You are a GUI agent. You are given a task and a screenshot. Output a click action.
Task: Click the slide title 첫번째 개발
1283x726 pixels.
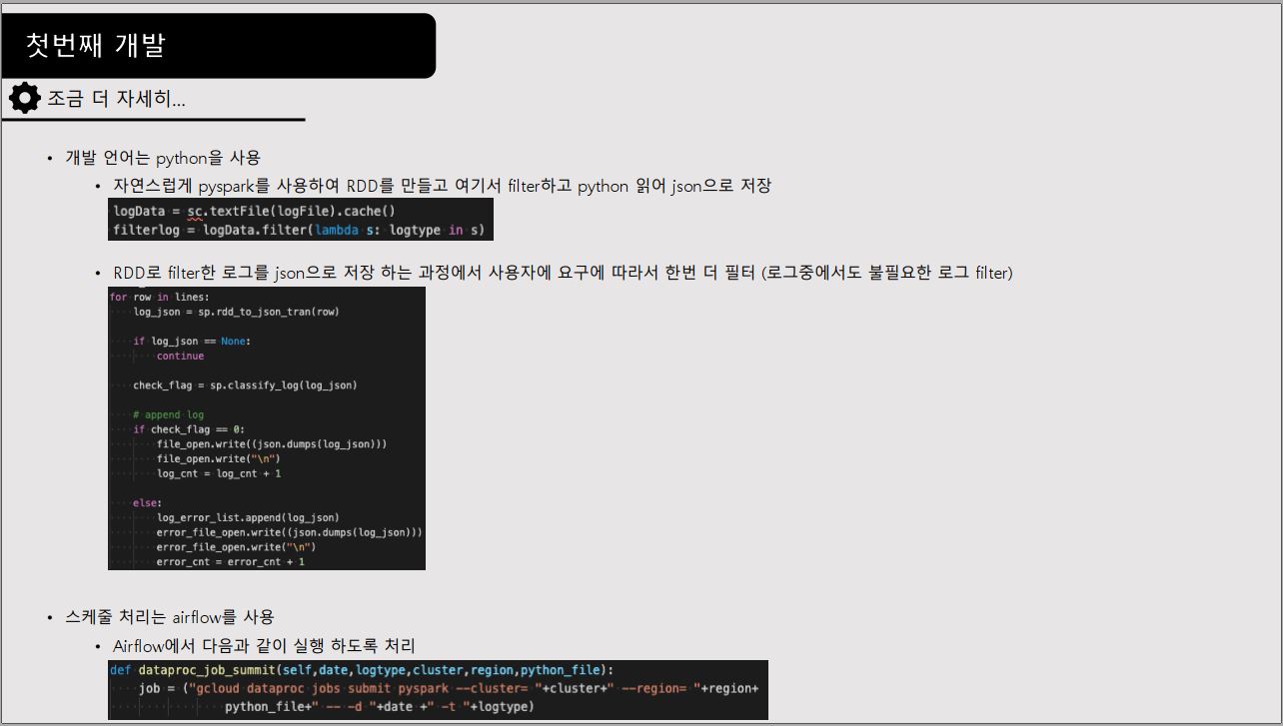tap(96, 45)
